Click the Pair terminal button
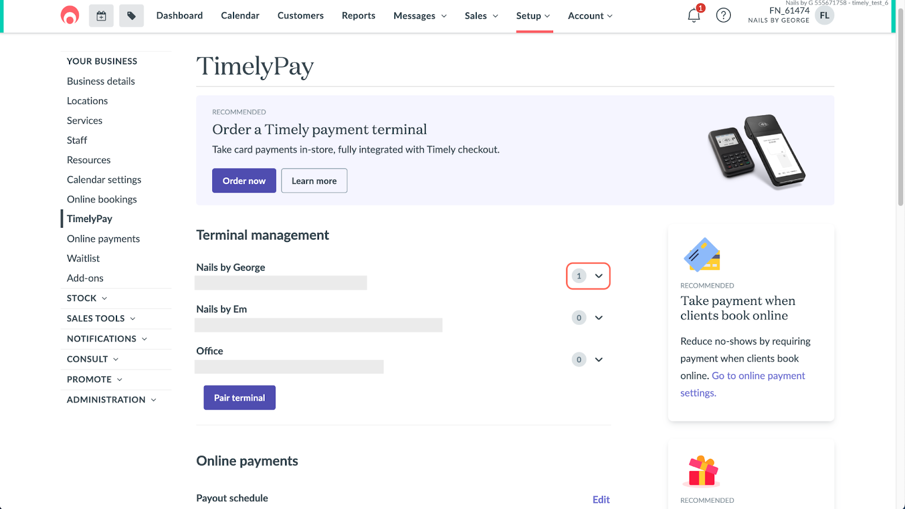This screenshot has width=905, height=509. [x=239, y=398]
